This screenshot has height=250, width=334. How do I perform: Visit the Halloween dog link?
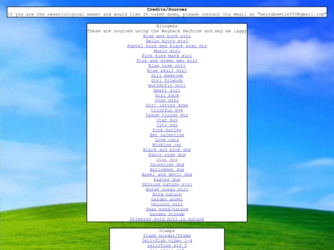click(x=167, y=169)
